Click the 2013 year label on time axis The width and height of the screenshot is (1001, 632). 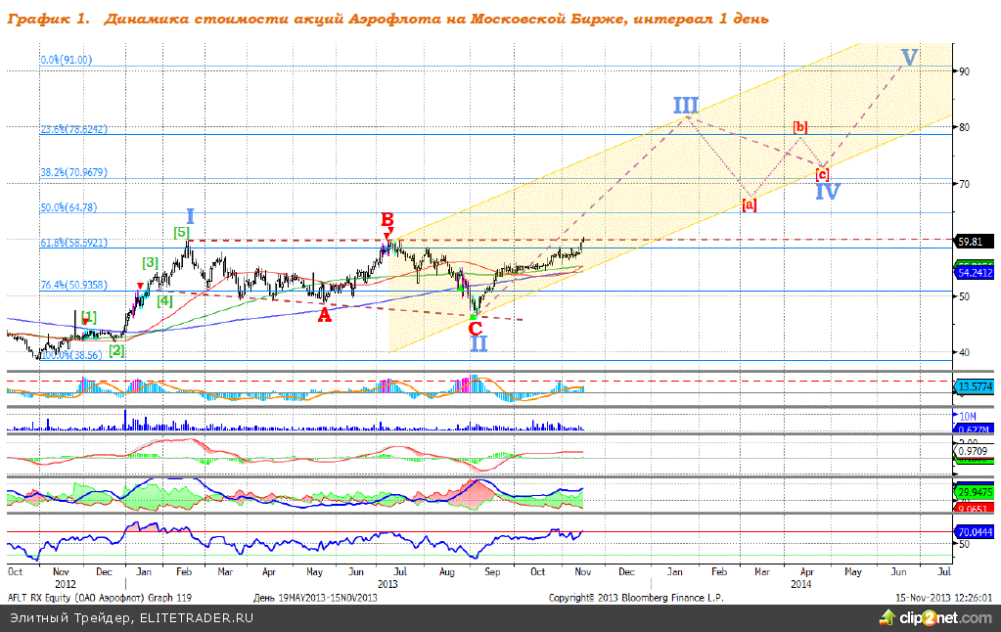pos(387,584)
